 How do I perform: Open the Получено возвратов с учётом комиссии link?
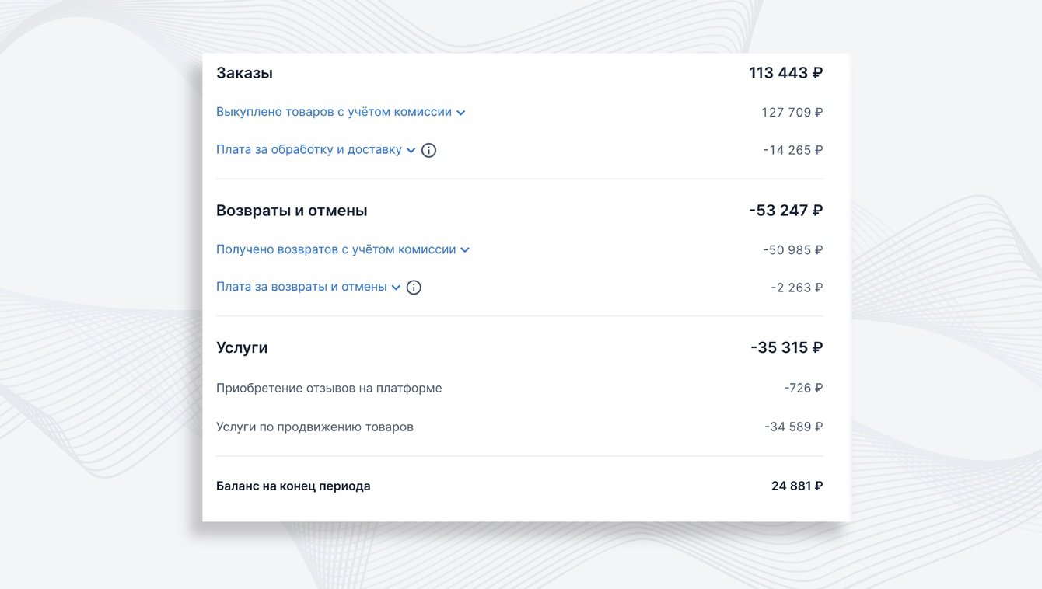pyautogui.click(x=336, y=249)
